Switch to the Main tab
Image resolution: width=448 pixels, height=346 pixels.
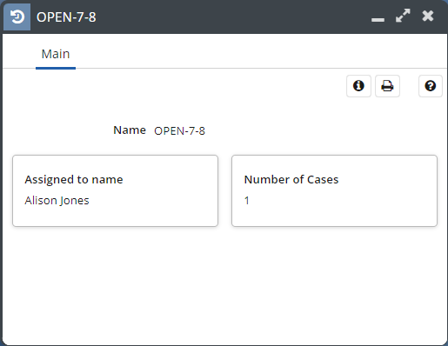point(56,54)
